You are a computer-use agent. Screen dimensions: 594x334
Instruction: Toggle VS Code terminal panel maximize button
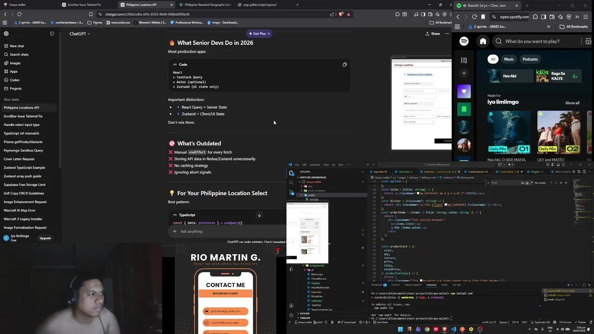(584, 285)
